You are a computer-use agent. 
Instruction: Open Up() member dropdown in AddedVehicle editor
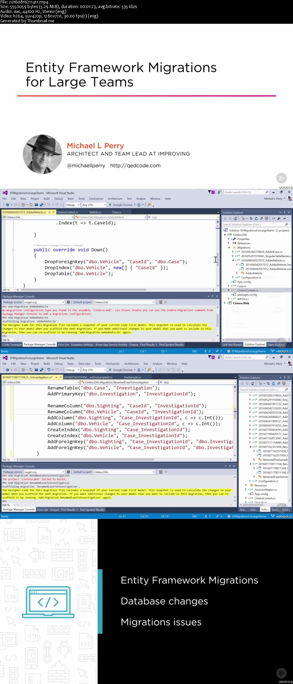183,217
